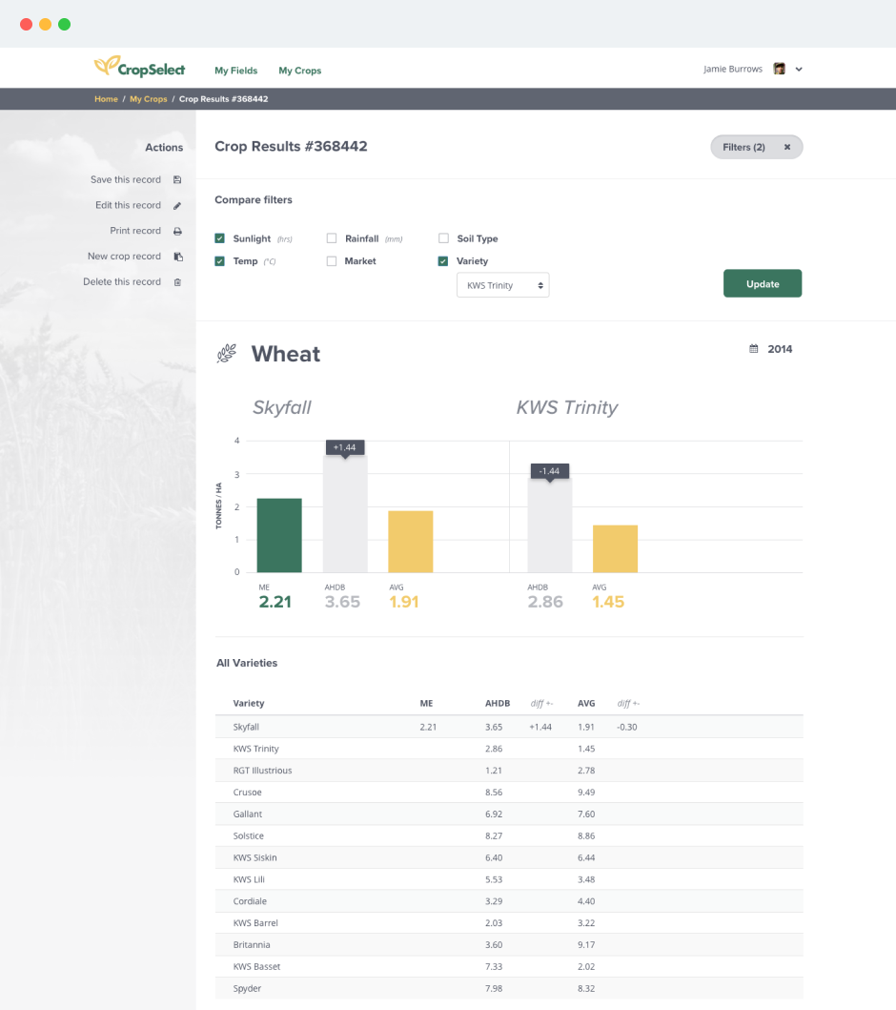Select the Gallant row

(509, 814)
